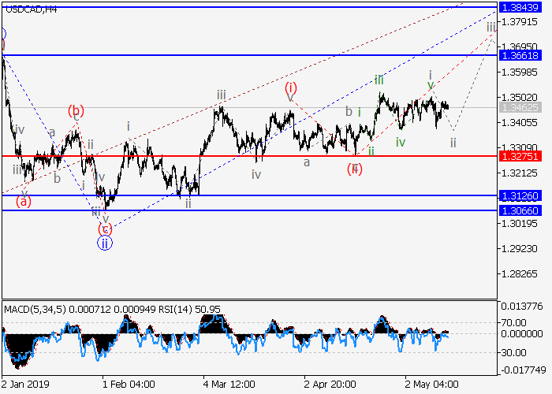552x394 pixels.
Task: Select the large green iii wave label
Action: pos(379,80)
